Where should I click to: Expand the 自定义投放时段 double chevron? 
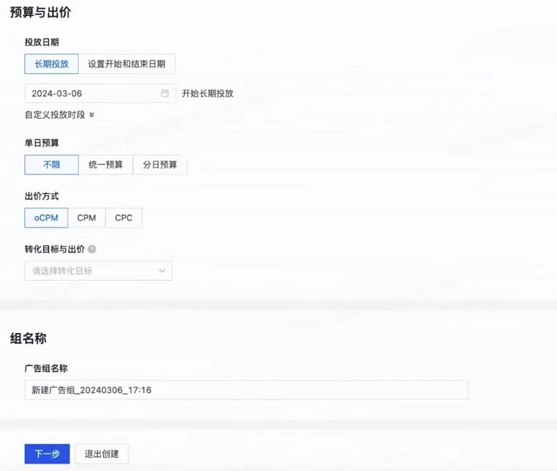pyautogui.click(x=90, y=115)
